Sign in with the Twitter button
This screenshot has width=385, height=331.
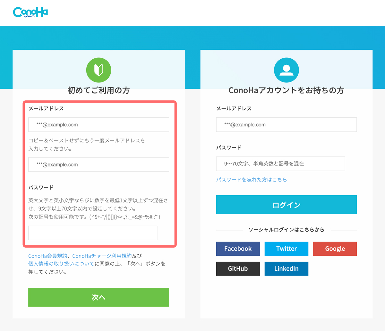(286, 249)
